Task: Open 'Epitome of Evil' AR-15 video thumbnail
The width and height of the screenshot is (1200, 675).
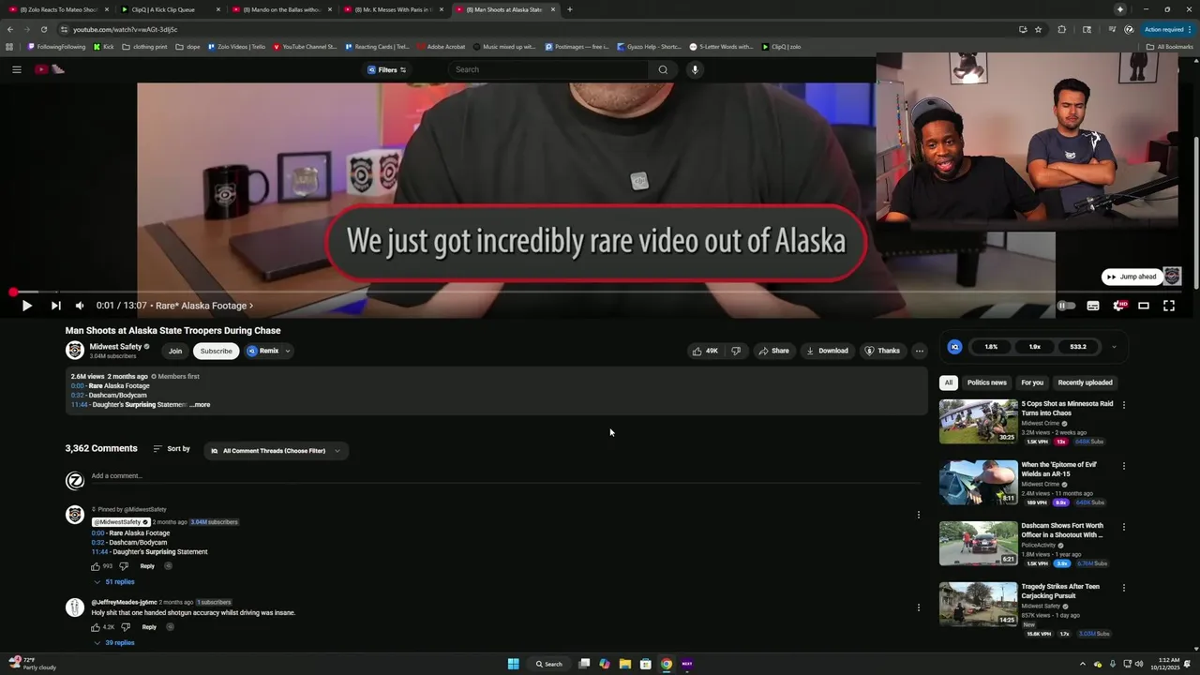Action: tap(979, 483)
